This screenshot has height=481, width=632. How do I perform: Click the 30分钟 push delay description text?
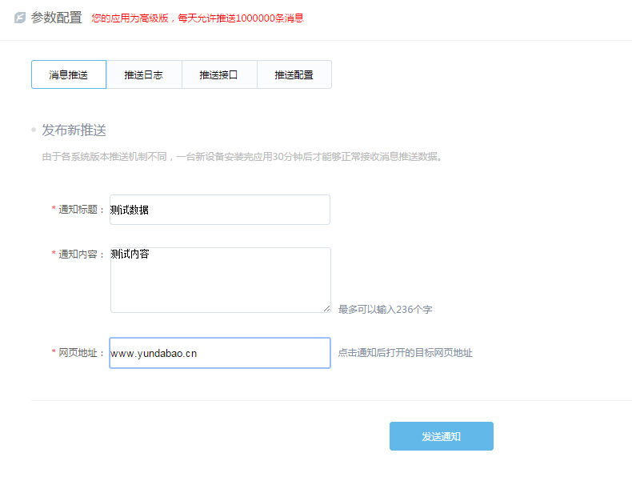tap(242, 157)
